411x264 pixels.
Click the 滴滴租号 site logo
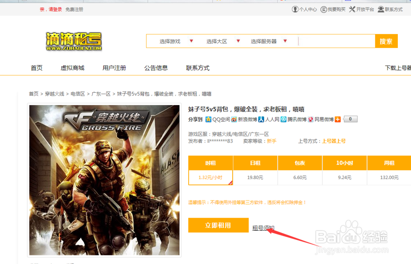(74, 41)
